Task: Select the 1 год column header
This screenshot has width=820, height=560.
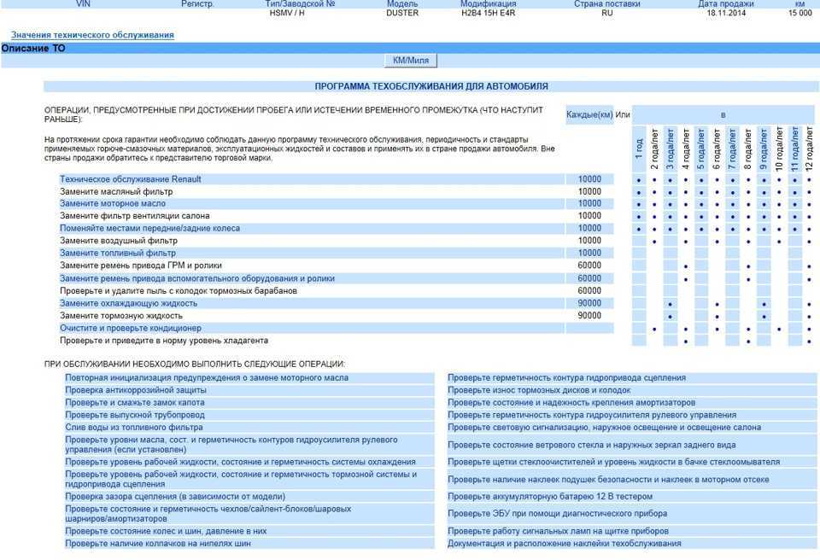Action: 639,149
